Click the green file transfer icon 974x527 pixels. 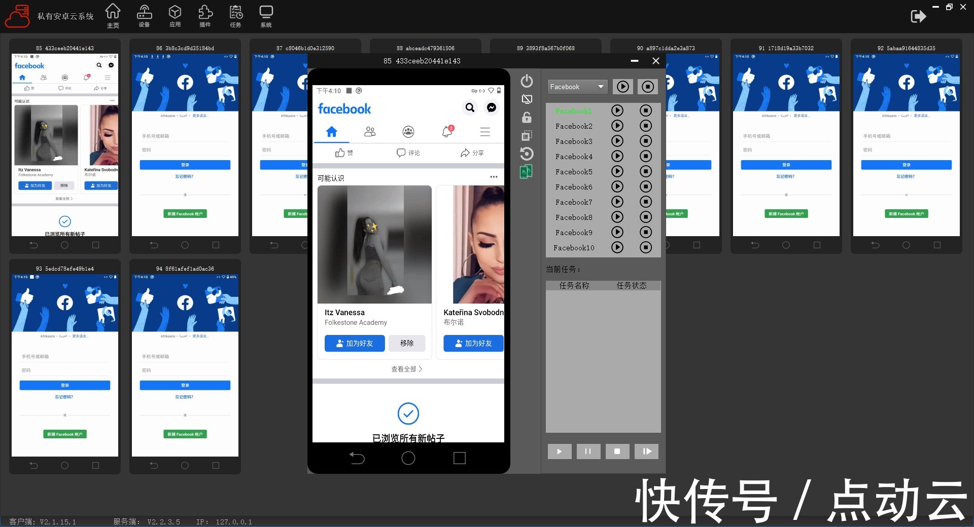(x=526, y=172)
